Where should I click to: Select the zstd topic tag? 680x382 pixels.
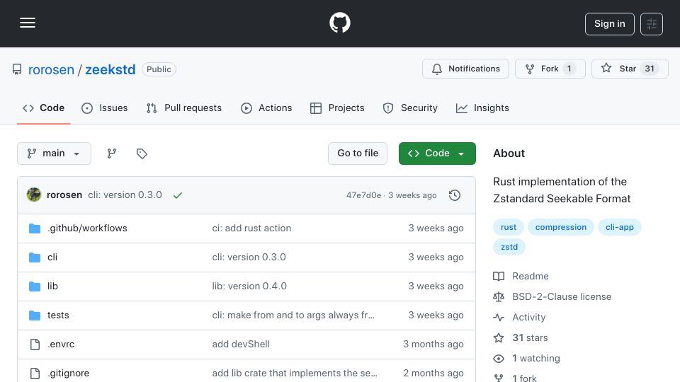click(509, 247)
